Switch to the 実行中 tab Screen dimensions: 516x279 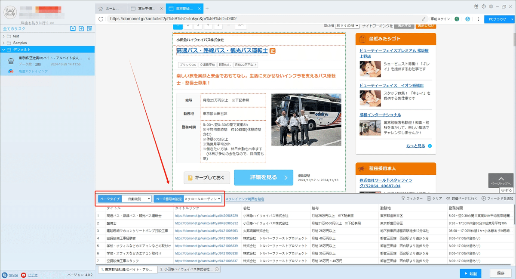click(147, 9)
